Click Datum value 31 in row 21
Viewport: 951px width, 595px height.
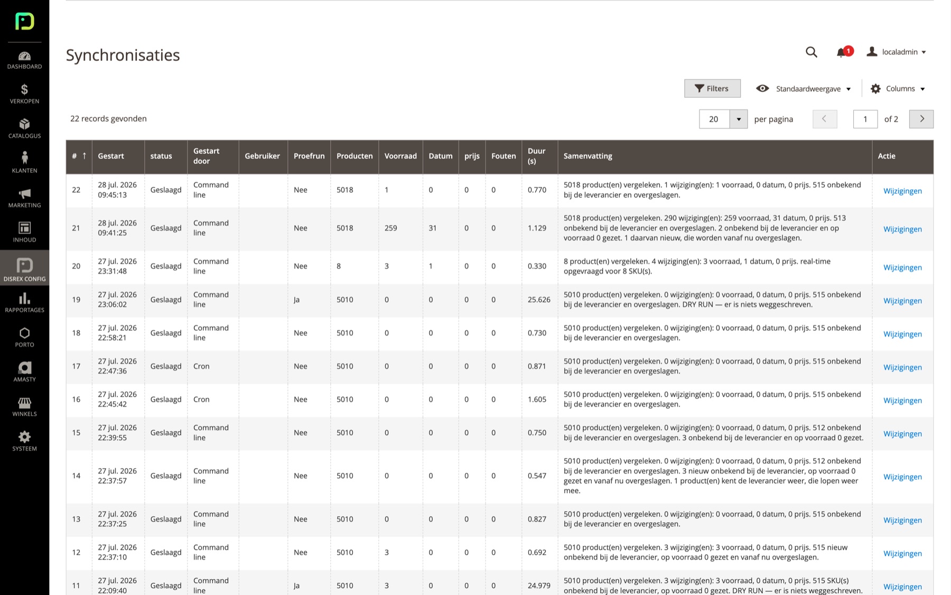[x=432, y=228]
